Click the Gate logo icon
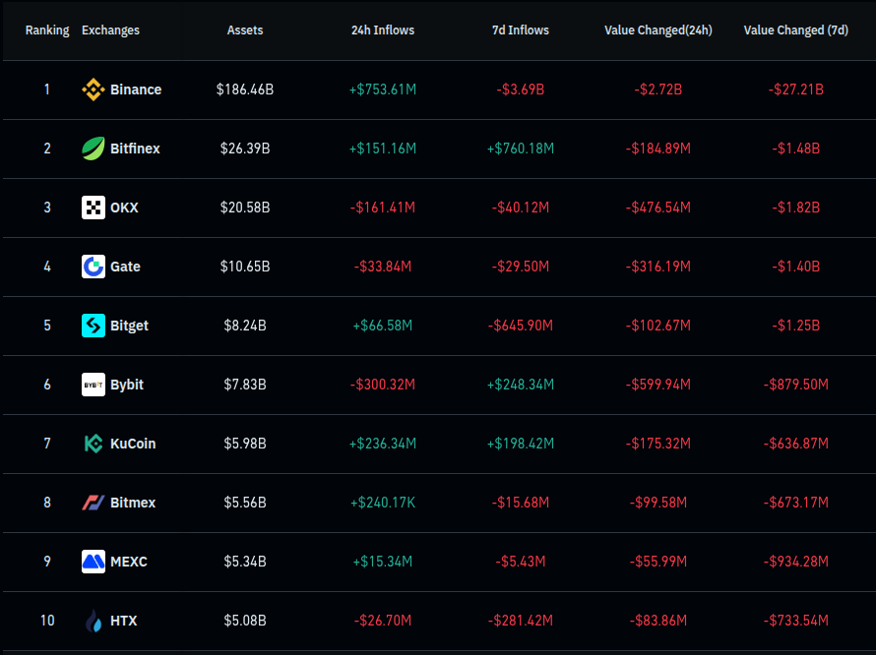Image resolution: width=876 pixels, height=655 pixels. [x=94, y=267]
